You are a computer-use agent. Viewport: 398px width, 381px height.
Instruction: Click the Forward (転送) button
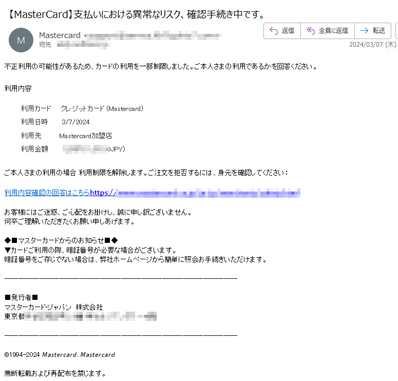[373, 31]
